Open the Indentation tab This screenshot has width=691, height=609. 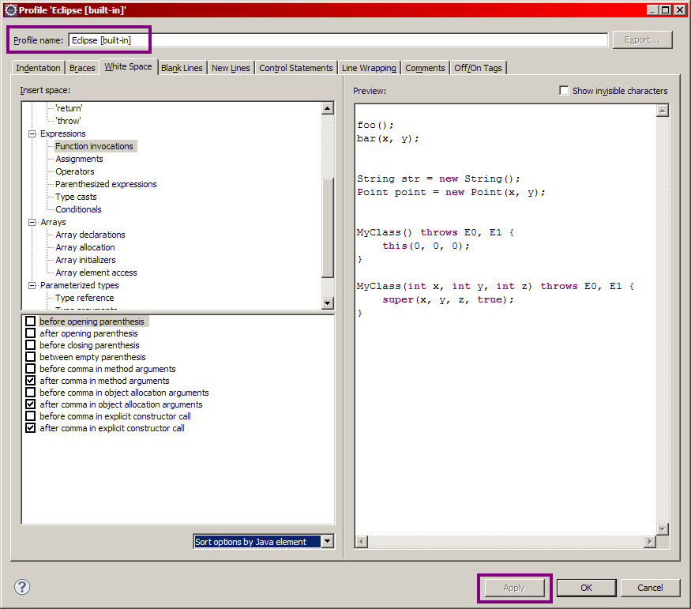[x=37, y=67]
